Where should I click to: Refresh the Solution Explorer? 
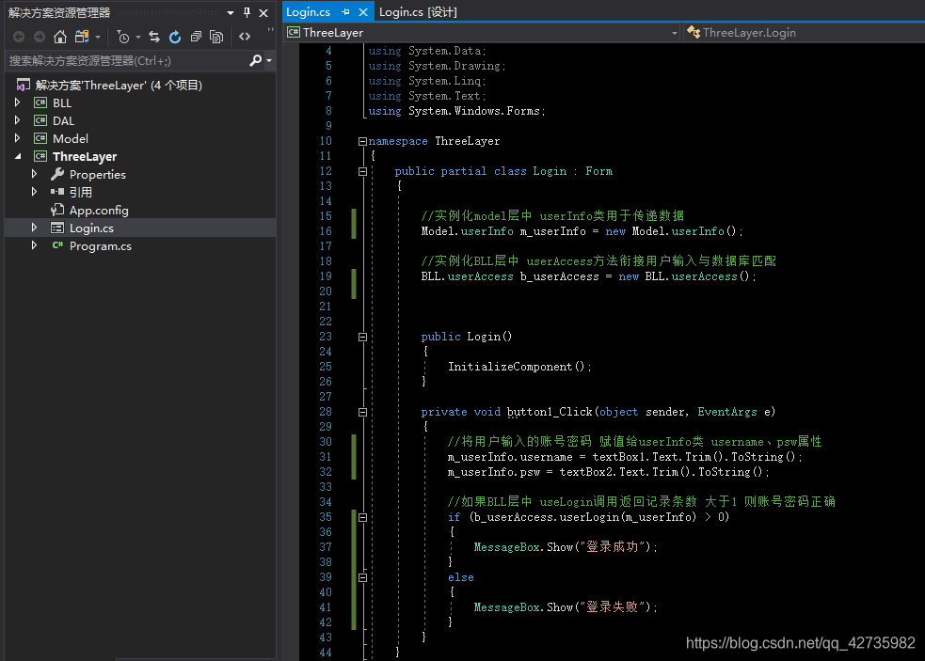tap(175, 38)
